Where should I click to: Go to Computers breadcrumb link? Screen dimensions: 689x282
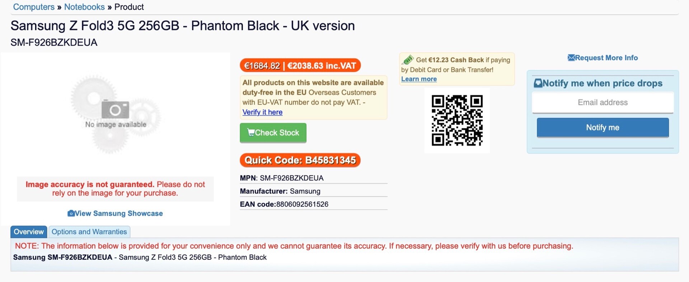(34, 7)
